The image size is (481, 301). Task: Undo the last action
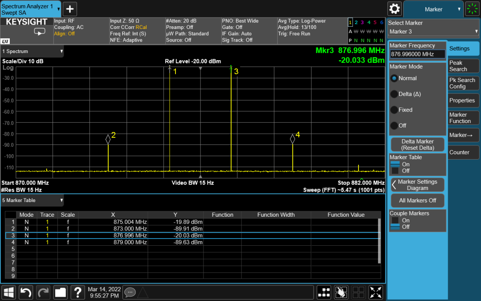pos(26,292)
